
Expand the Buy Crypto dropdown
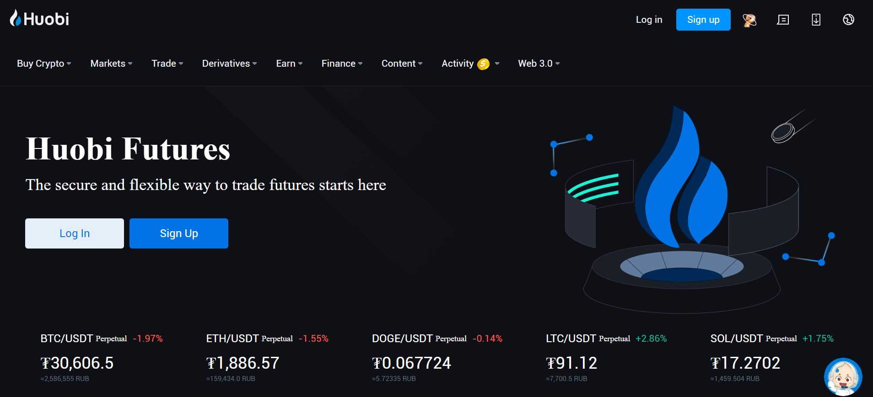[44, 64]
